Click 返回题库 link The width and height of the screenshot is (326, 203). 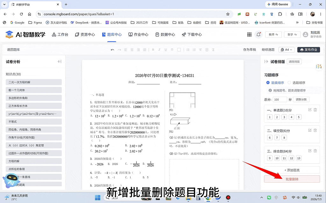tap(13, 50)
